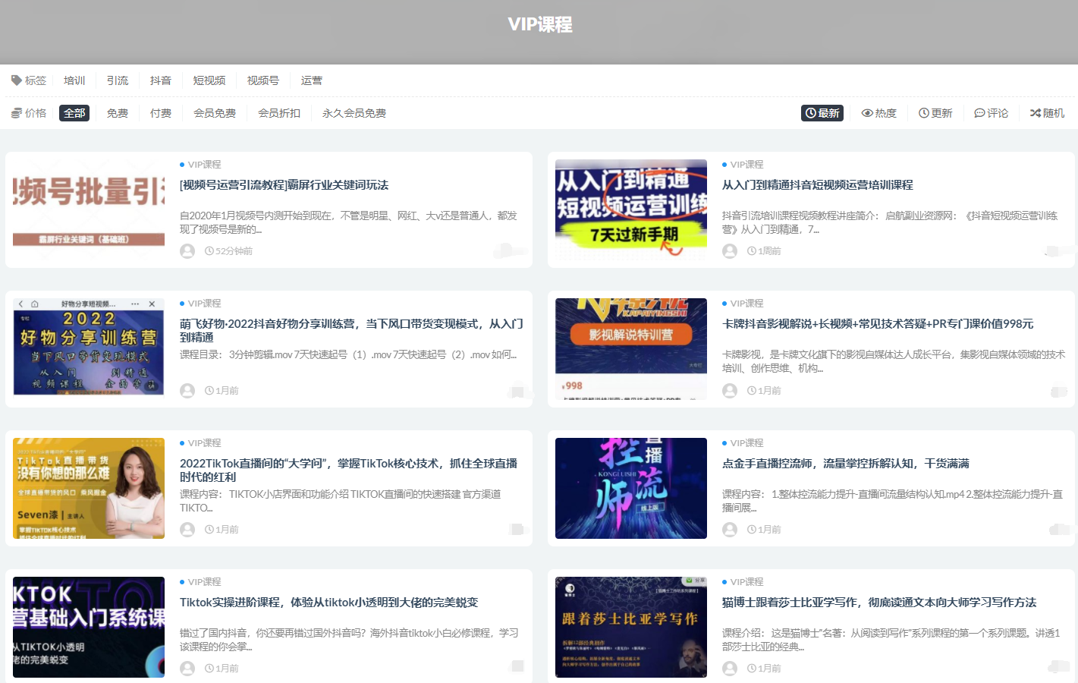Open thumbnail of 影视解说特训营
The height and width of the screenshot is (683, 1078).
(x=631, y=349)
